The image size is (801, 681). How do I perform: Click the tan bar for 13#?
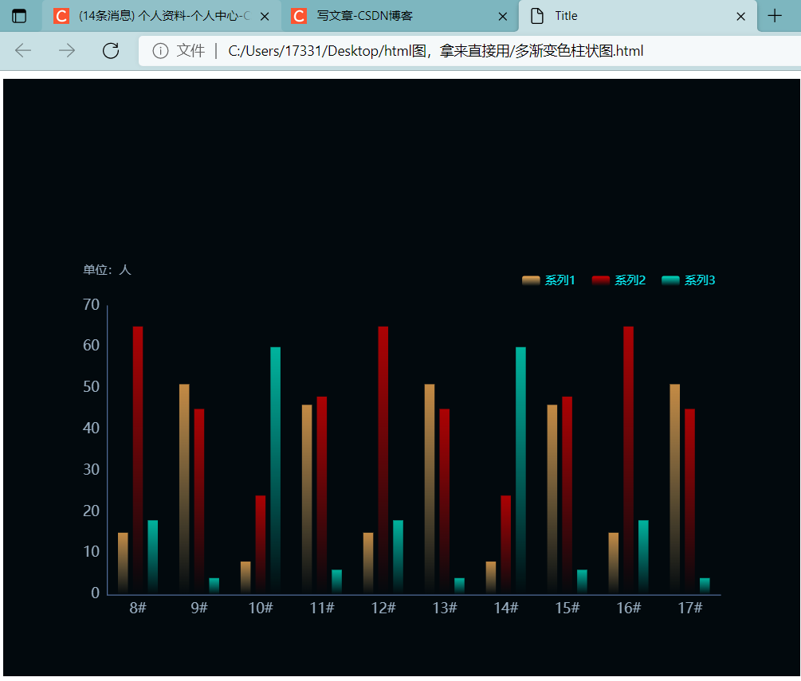[430, 489]
